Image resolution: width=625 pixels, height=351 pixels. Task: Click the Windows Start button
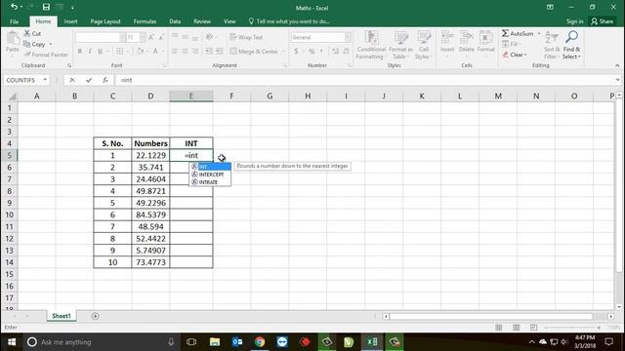pyautogui.click(x=12, y=342)
